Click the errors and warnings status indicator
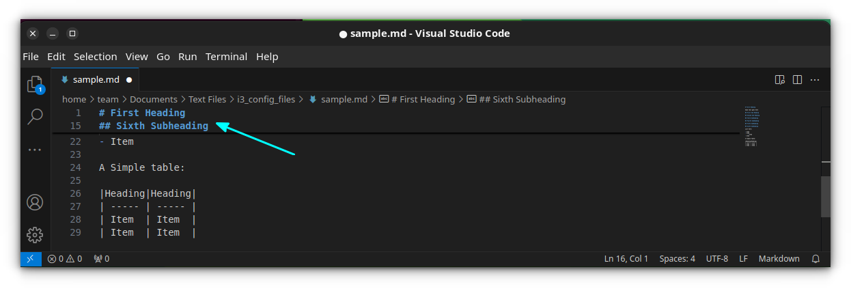The width and height of the screenshot is (851, 289). tap(64, 259)
